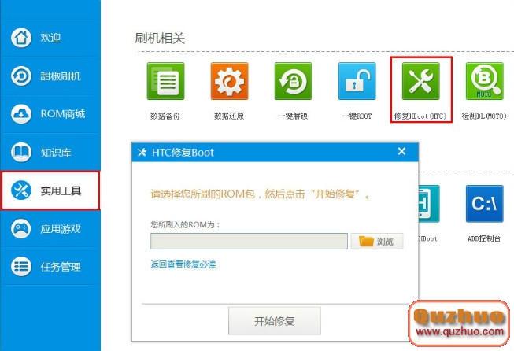The image size is (514, 351).
Task: Open 知识库 knowledge base
Action: [x=50, y=153]
